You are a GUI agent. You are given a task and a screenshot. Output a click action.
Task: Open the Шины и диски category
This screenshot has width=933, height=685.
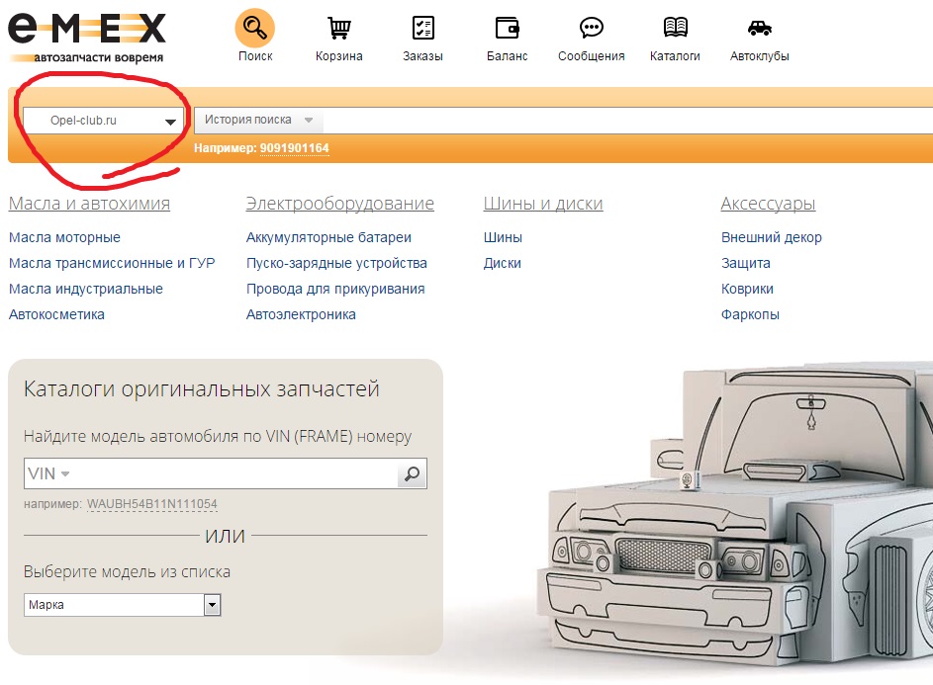[542, 204]
